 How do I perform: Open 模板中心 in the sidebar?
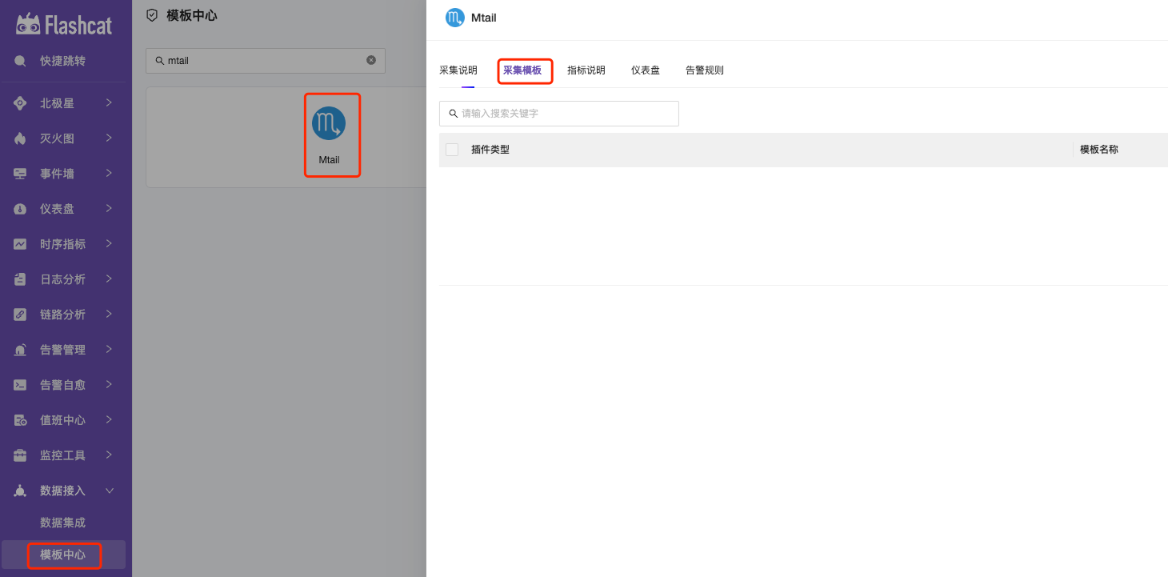(63, 555)
